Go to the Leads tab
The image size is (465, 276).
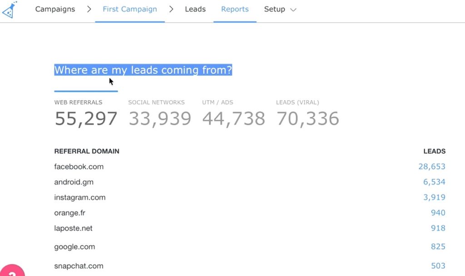(x=195, y=9)
